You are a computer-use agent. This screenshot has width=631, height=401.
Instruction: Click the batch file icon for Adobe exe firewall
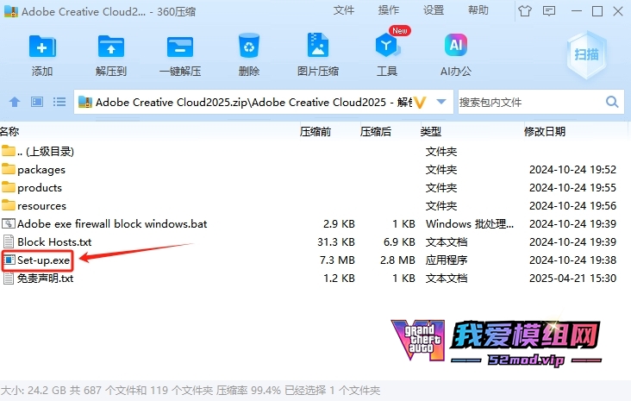(9, 223)
